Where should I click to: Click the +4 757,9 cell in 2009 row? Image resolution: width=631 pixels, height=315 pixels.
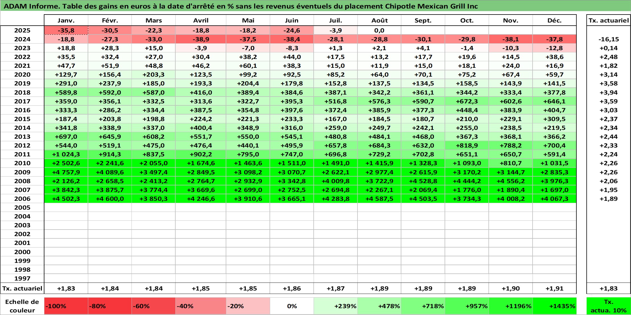66,172
